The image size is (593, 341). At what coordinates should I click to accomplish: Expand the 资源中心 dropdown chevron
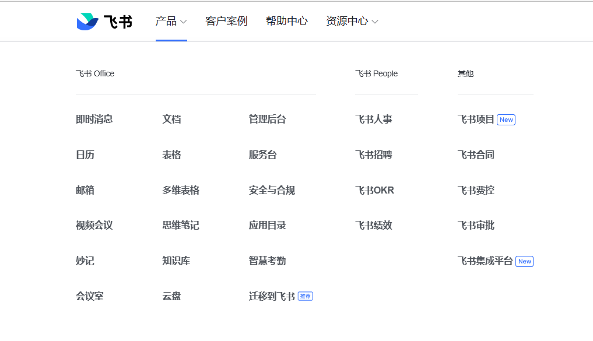pos(375,22)
